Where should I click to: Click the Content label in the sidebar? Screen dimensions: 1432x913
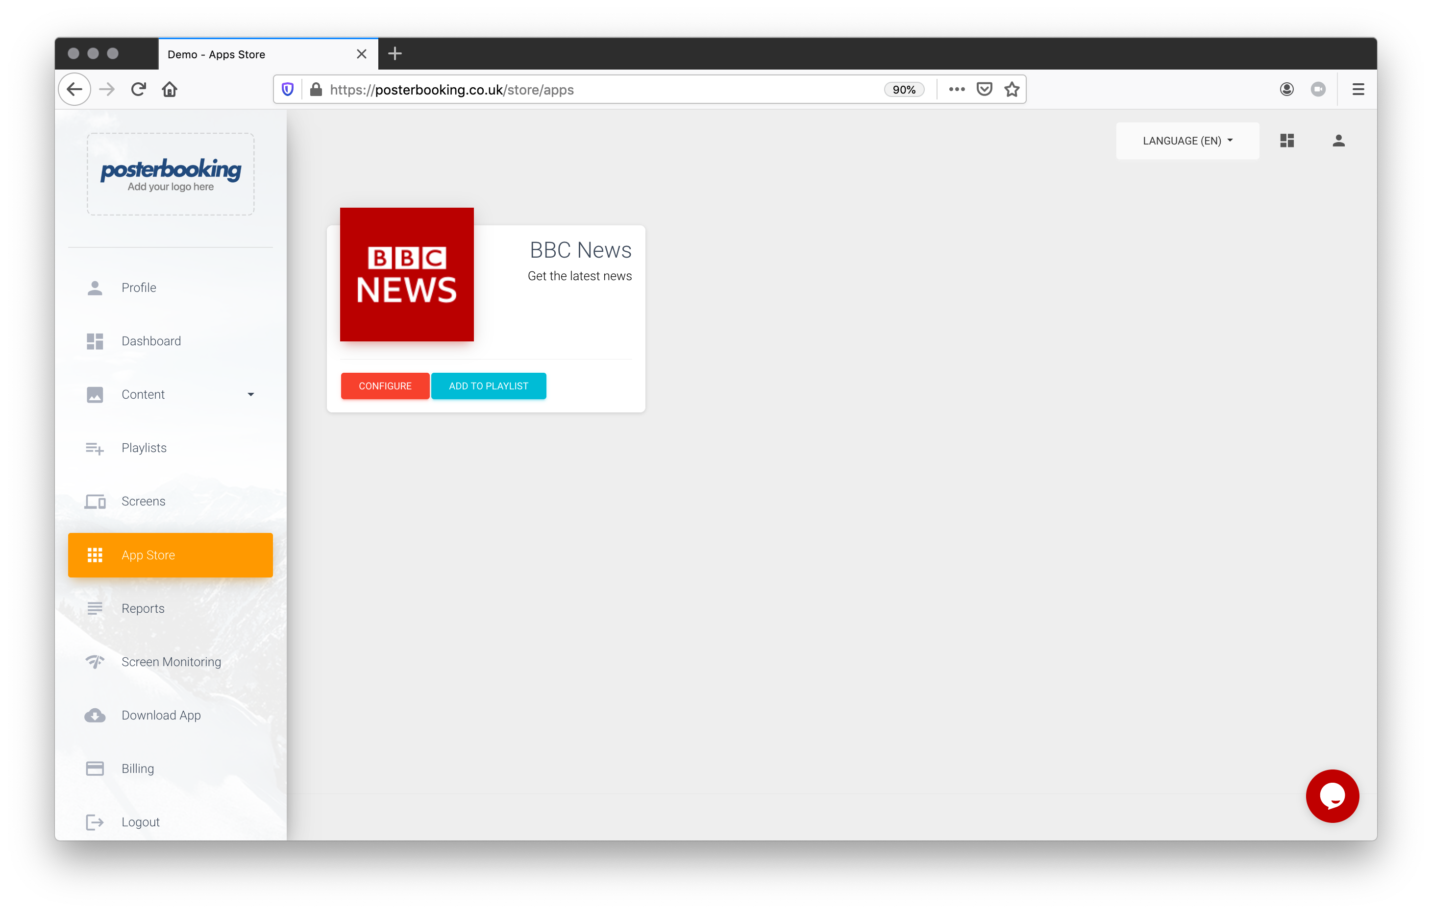[143, 395]
